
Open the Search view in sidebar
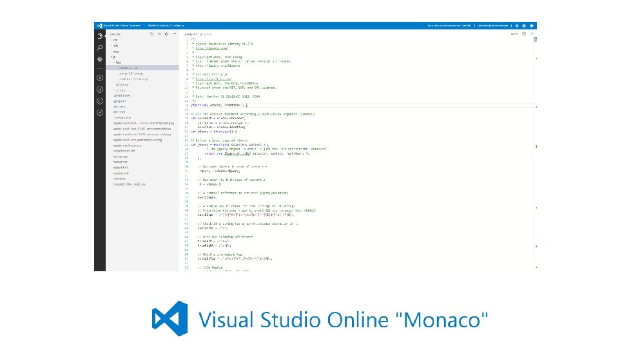coord(100,48)
